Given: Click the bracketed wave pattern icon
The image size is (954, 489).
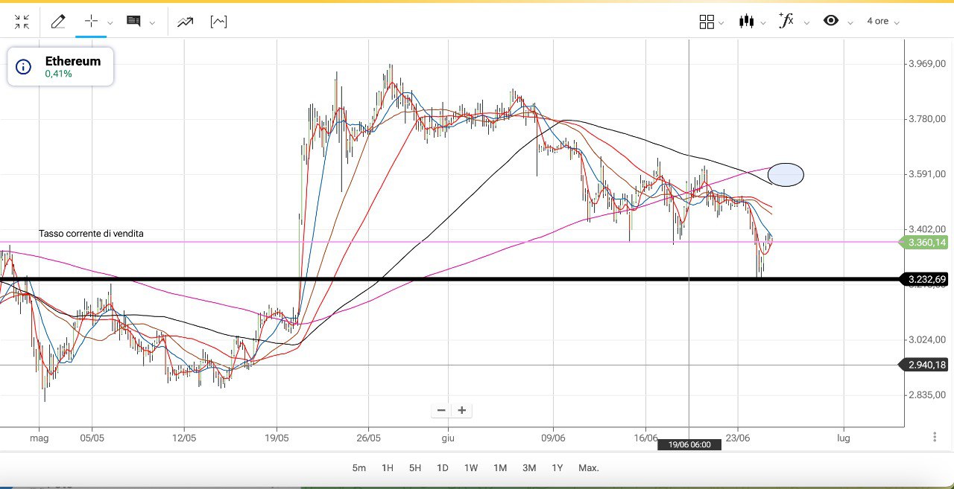Looking at the screenshot, I should tap(218, 22).
